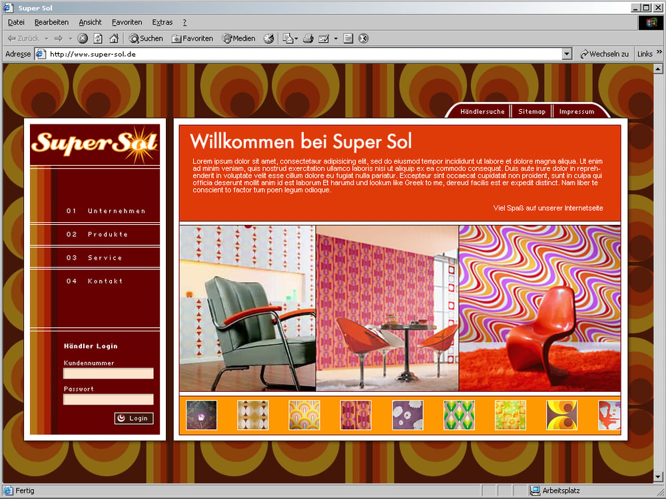Click the mail envelope toolbar icon
This screenshot has height=499, width=666.
tap(288, 39)
